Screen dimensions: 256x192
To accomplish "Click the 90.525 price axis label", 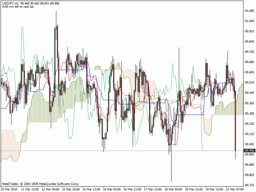I will [x=249, y=83].
